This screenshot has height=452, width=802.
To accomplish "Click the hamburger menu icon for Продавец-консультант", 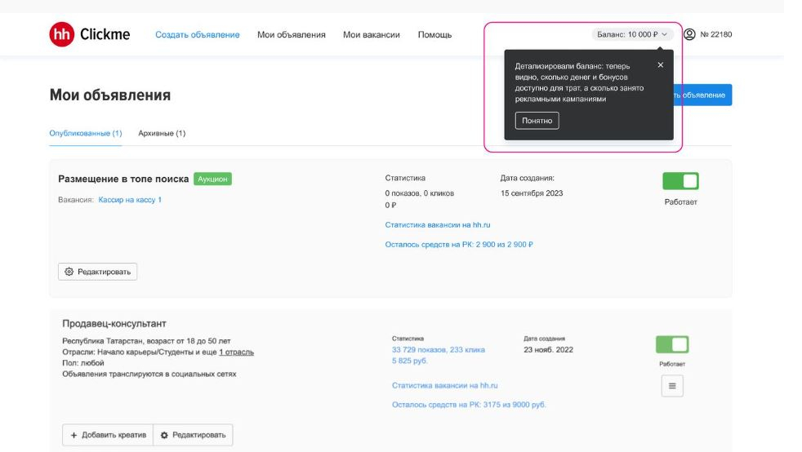I will click(x=672, y=386).
